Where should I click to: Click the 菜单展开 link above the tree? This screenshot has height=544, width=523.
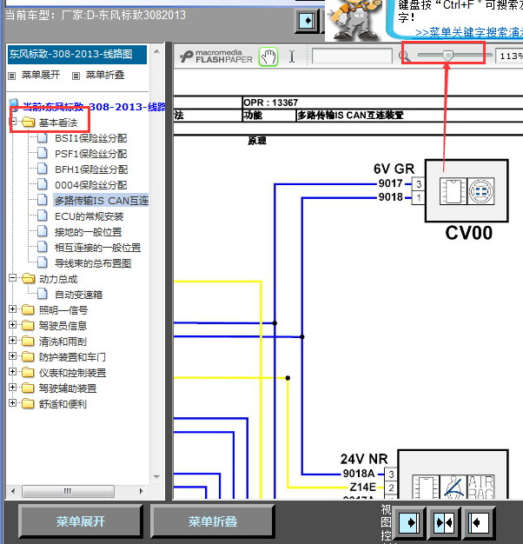(x=41, y=75)
